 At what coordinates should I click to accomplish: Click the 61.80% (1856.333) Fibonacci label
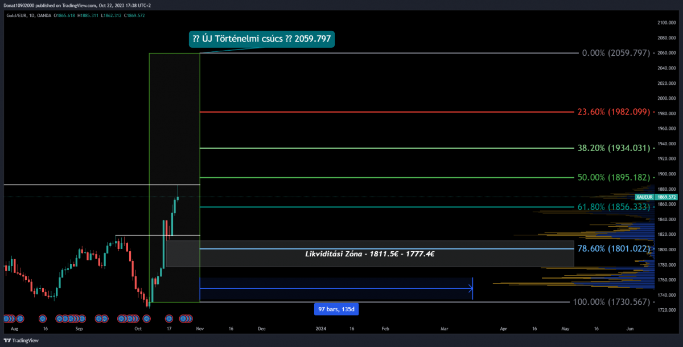click(x=614, y=207)
